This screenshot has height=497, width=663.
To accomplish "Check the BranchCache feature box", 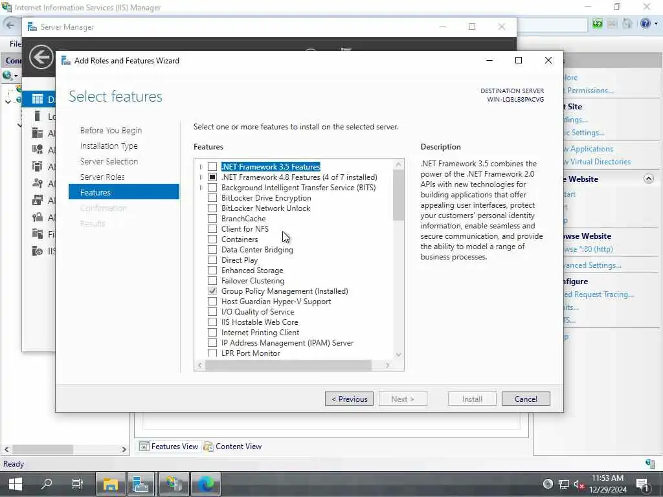I will coord(212,219).
